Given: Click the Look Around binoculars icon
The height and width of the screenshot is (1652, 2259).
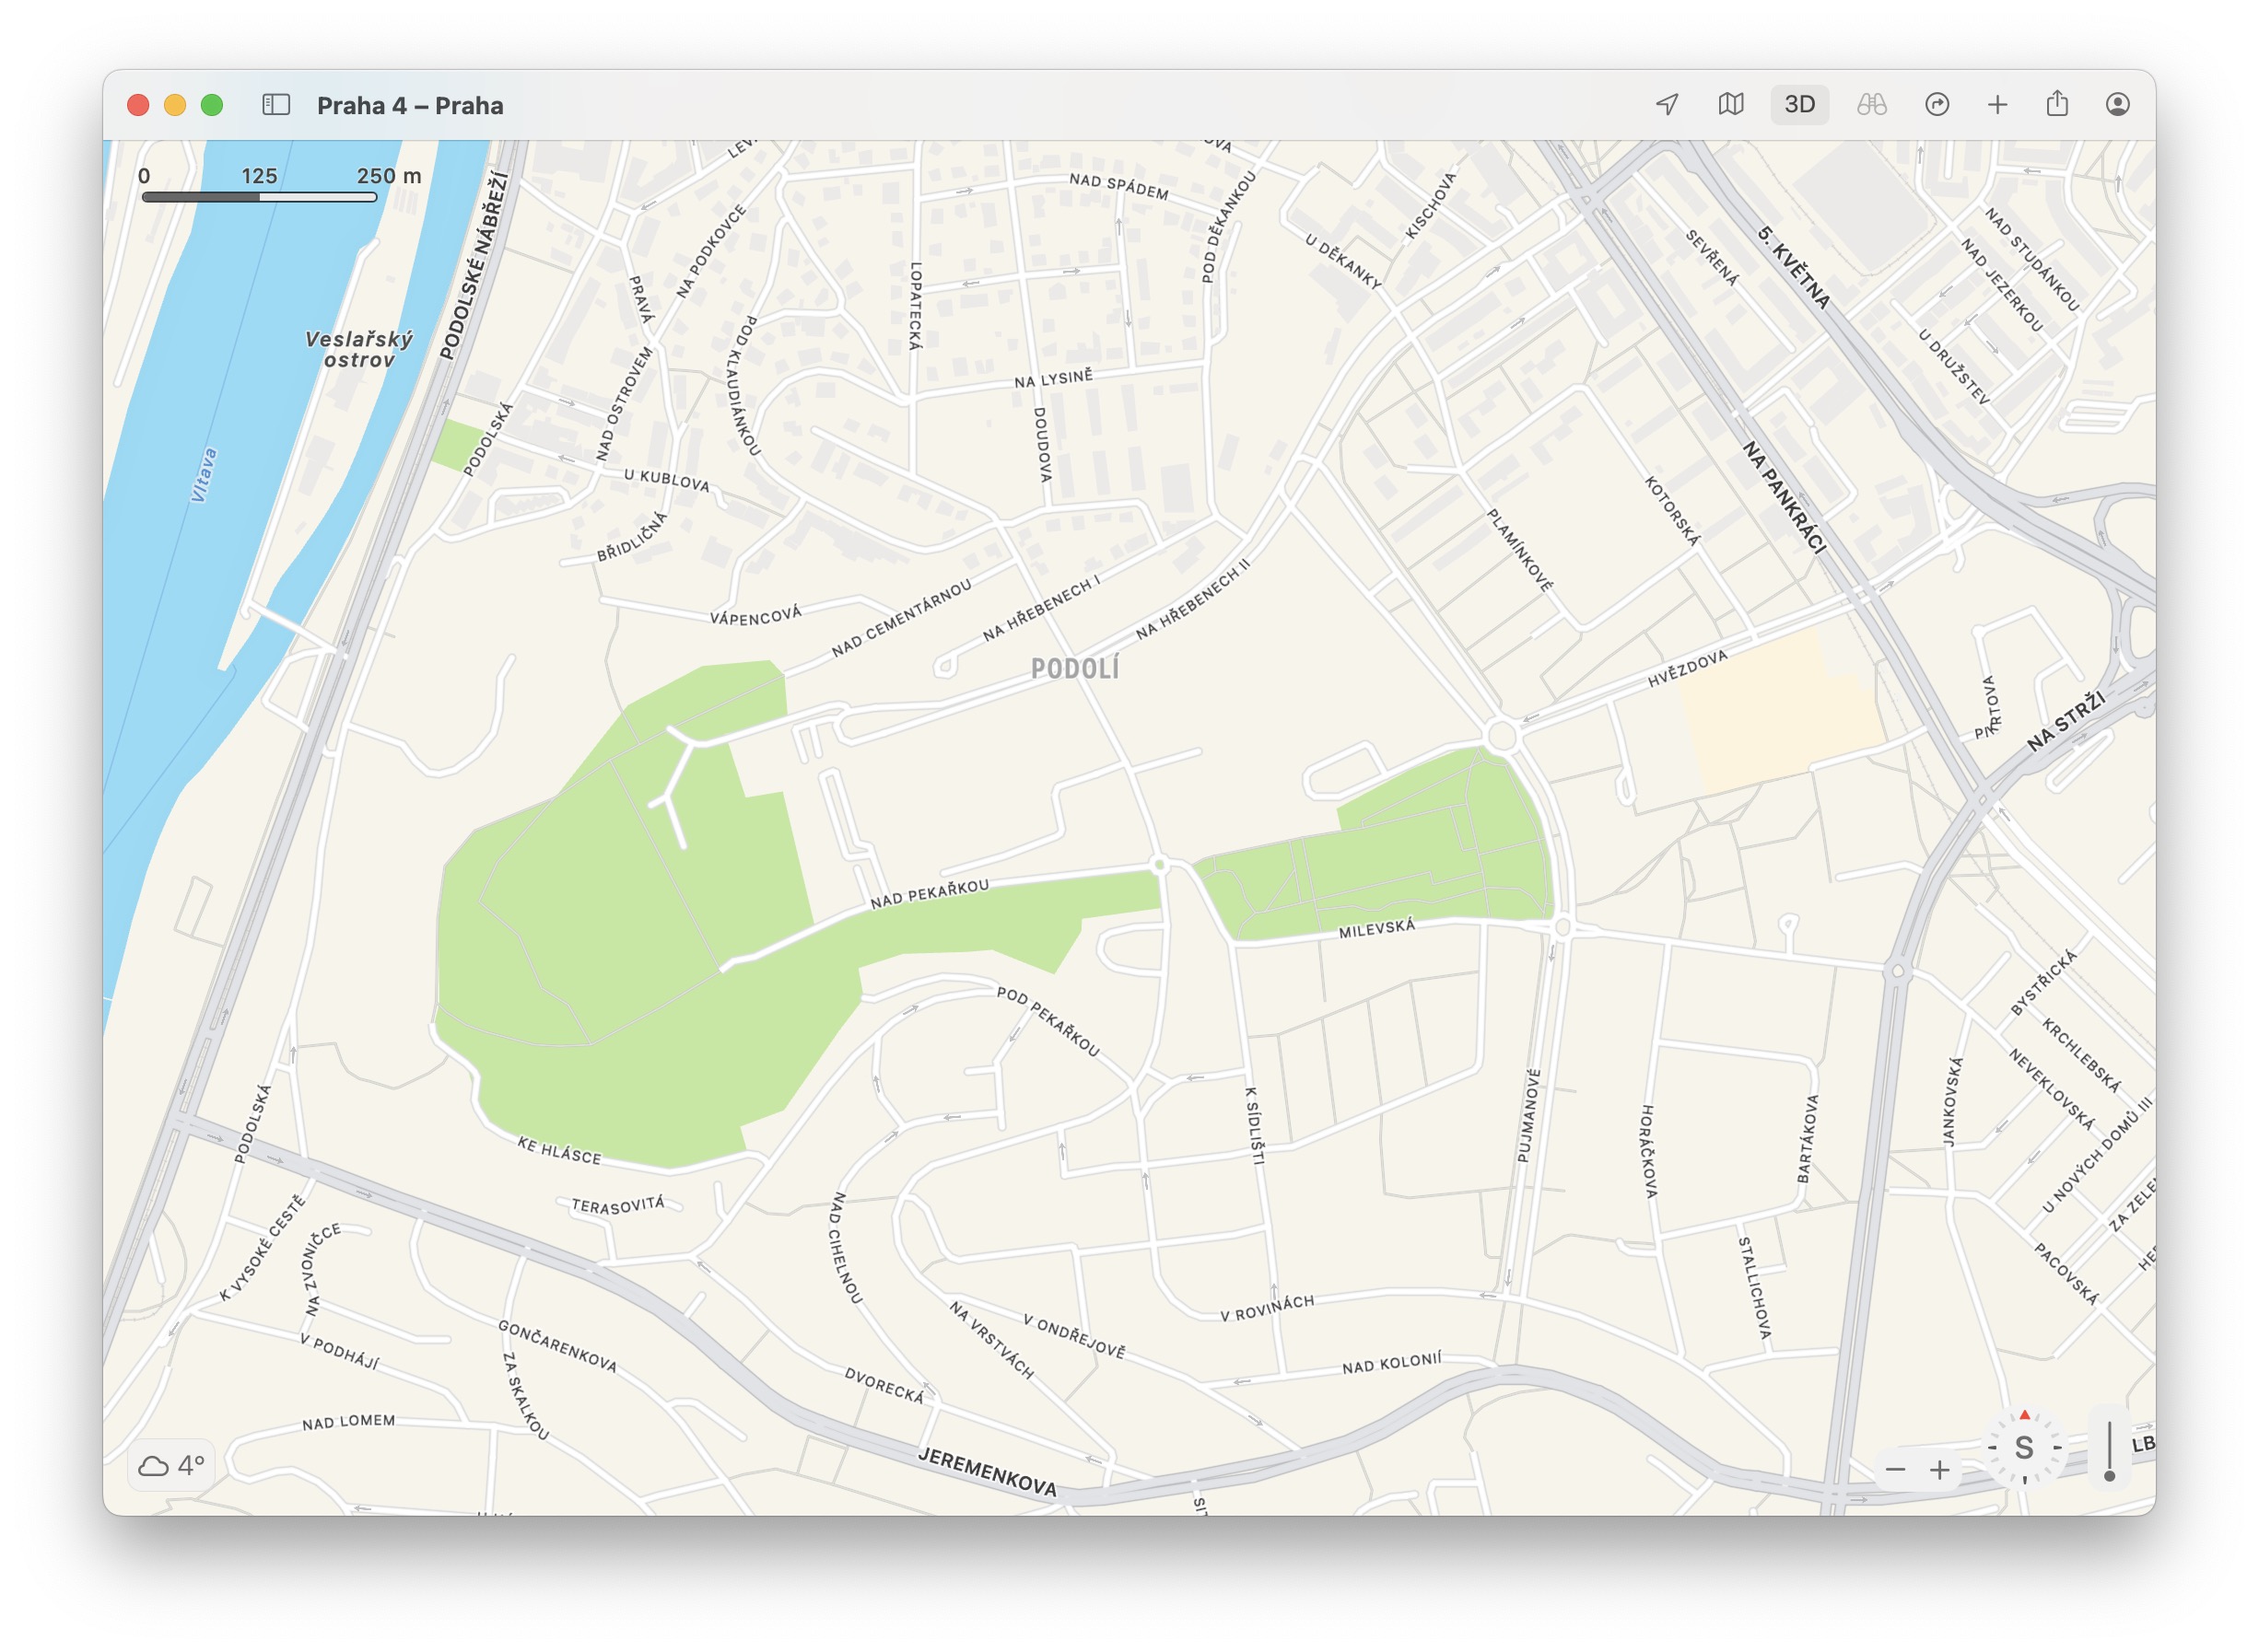Looking at the screenshot, I should pyautogui.click(x=1871, y=105).
